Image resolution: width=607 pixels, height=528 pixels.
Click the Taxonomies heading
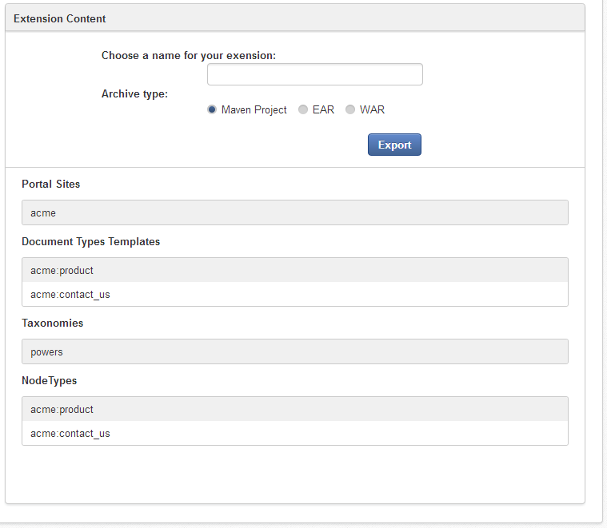click(x=52, y=324)
